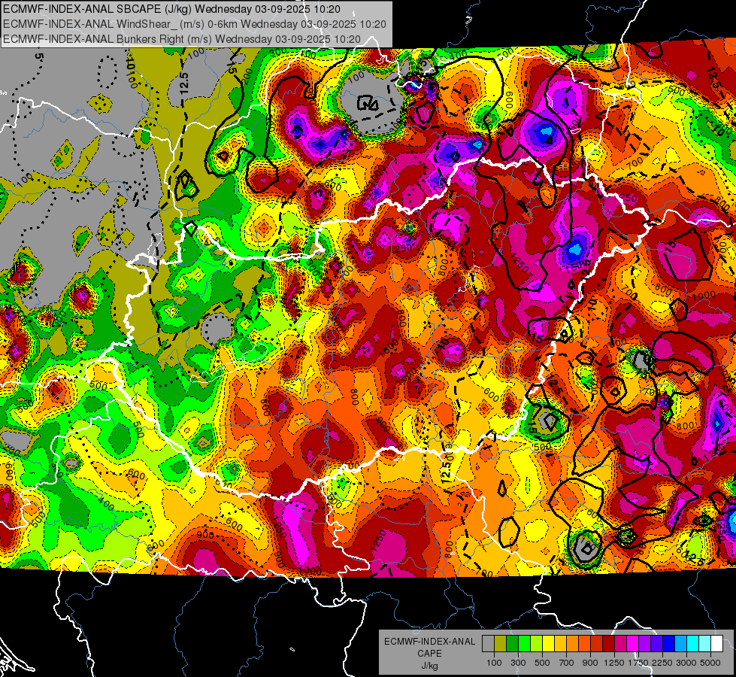This screenshot has width=736, height=677.
Task: Click the Bunkers Right (m/s) title line
Action: pos(182,39)
